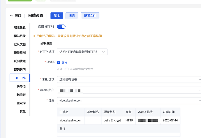Open the HTTP 选项 dropdown
Image resolution: width=201 pixels, height=138 pixels.
(x=82, y=52)
